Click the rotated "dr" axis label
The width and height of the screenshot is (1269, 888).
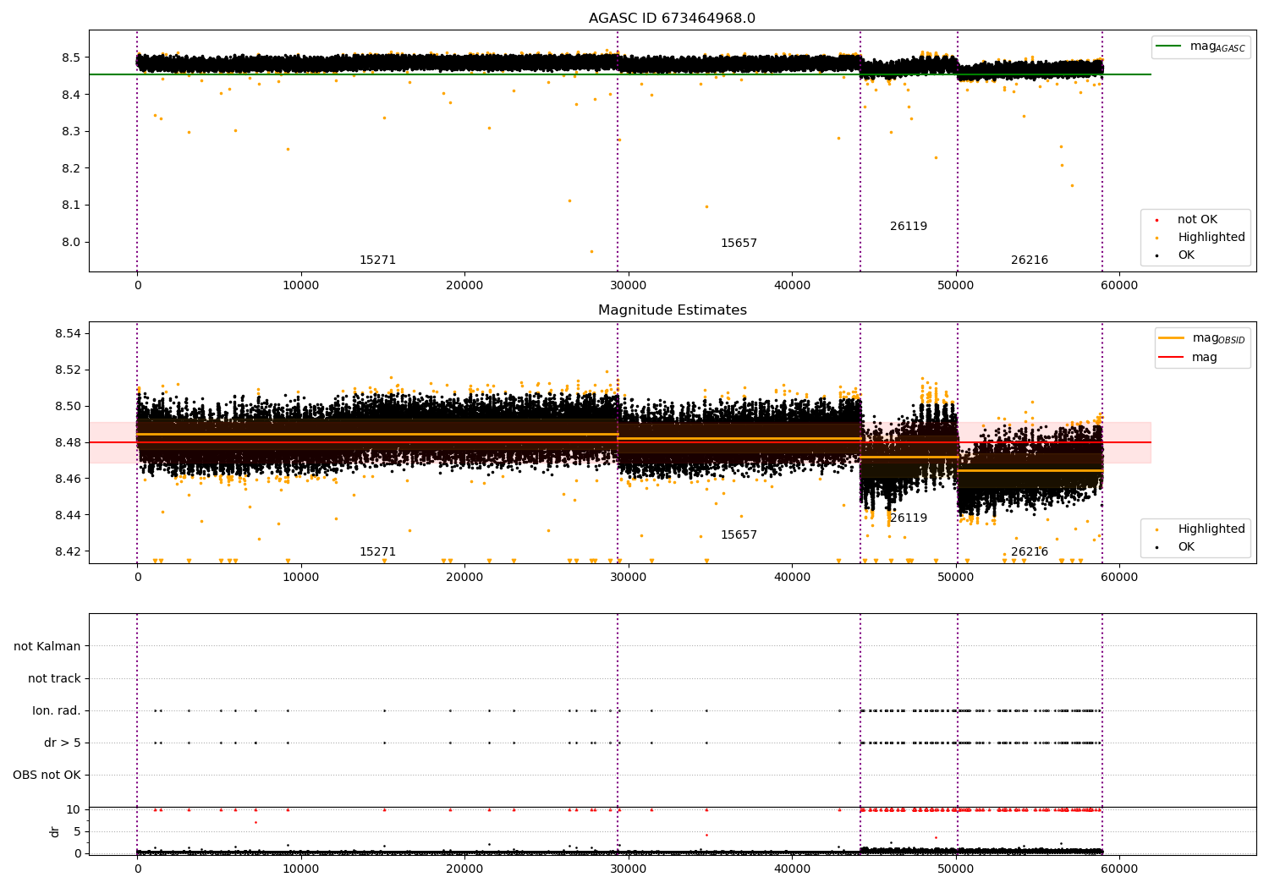[x=55, y=831]
